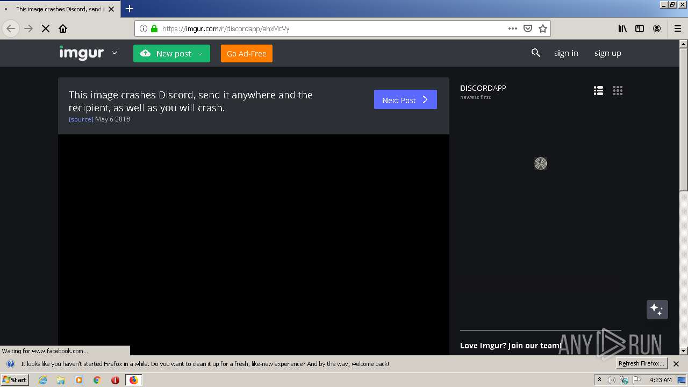Click the New post button
Viewport: 688px width, 387px height.
[171, 53]
